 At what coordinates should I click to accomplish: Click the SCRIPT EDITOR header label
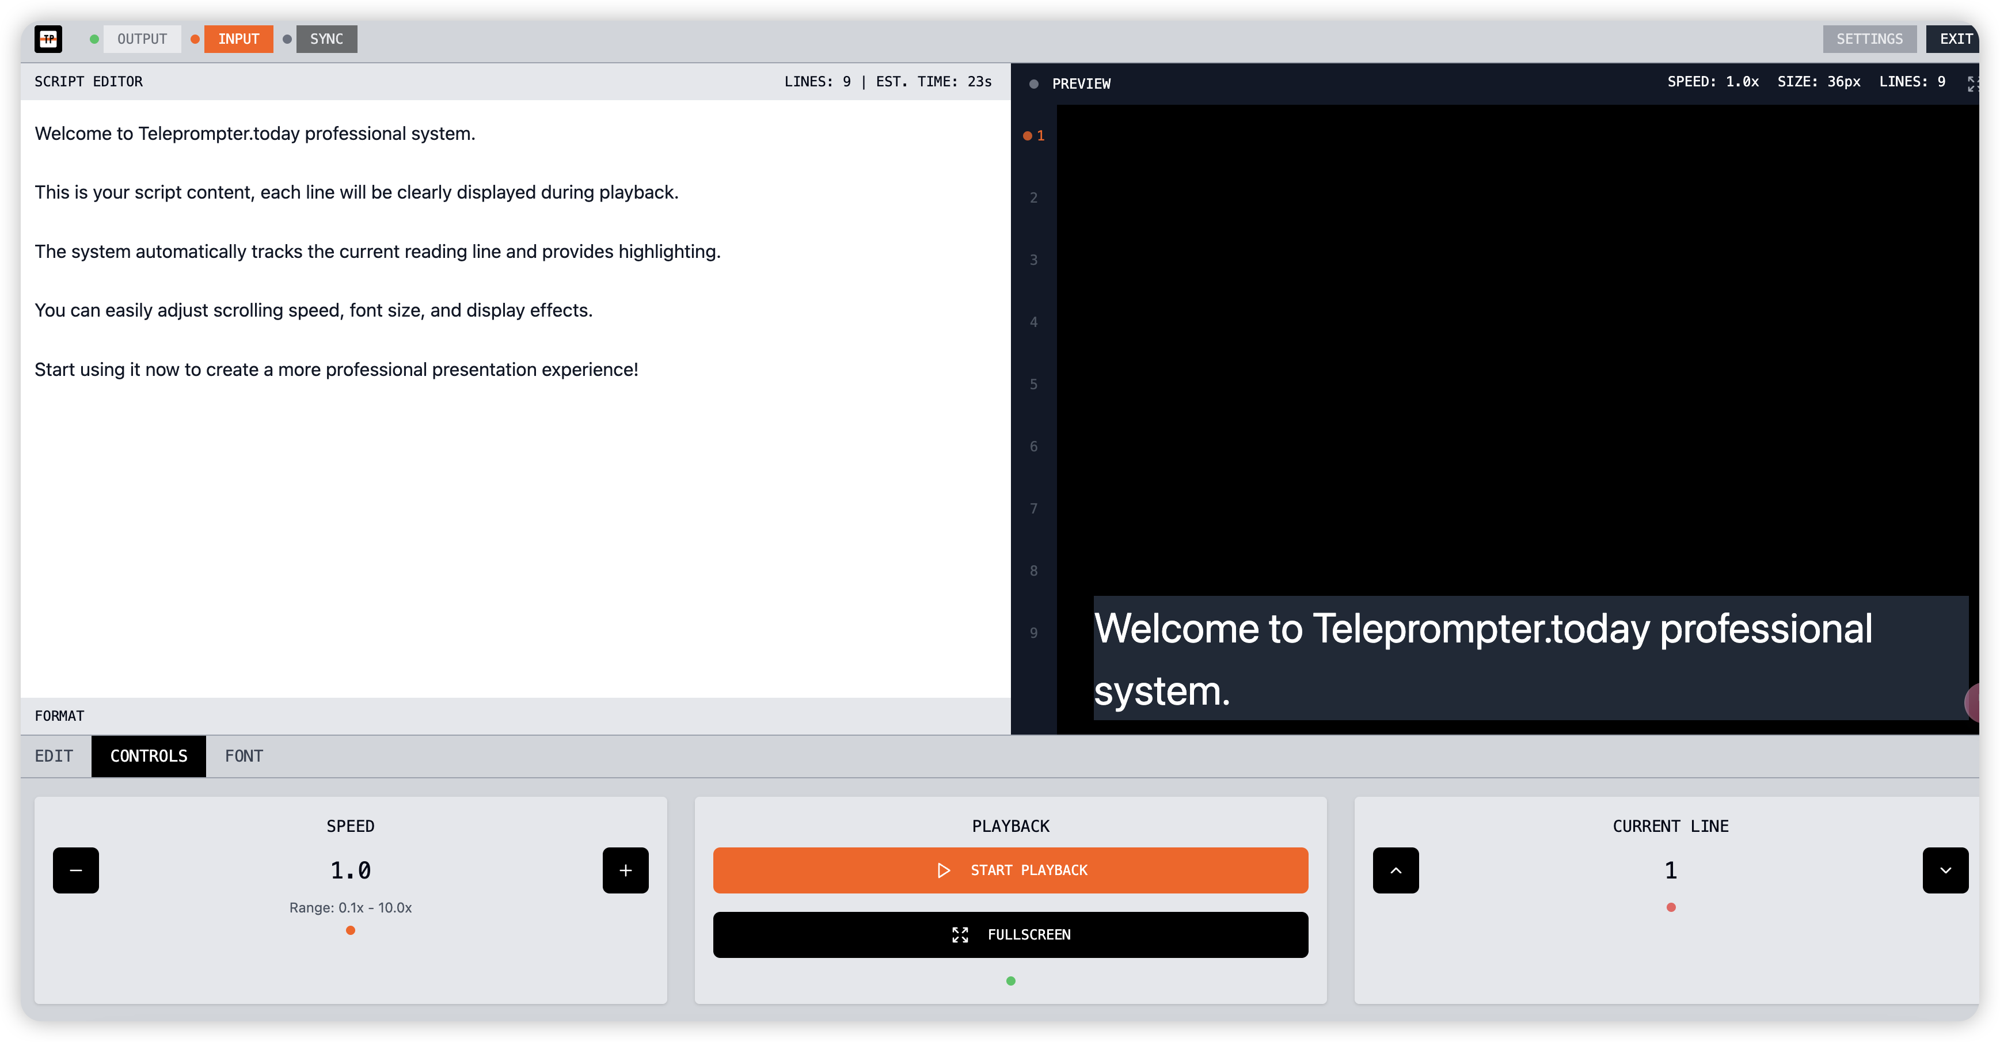pyautogui.click(x=89, y=82)
